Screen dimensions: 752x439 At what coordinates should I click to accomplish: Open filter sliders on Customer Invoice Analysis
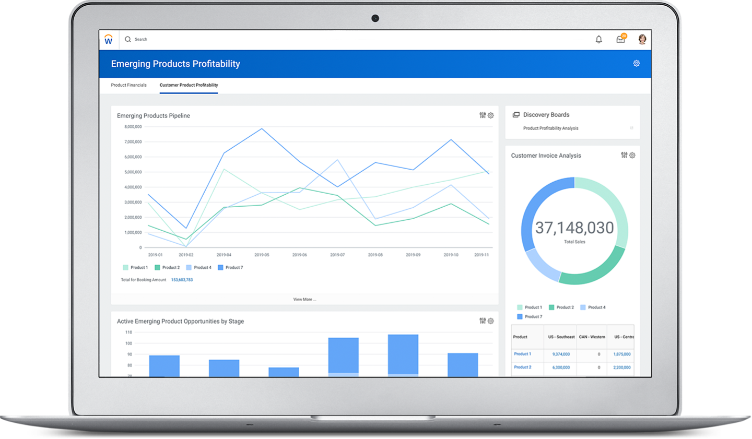coord(624,155)
